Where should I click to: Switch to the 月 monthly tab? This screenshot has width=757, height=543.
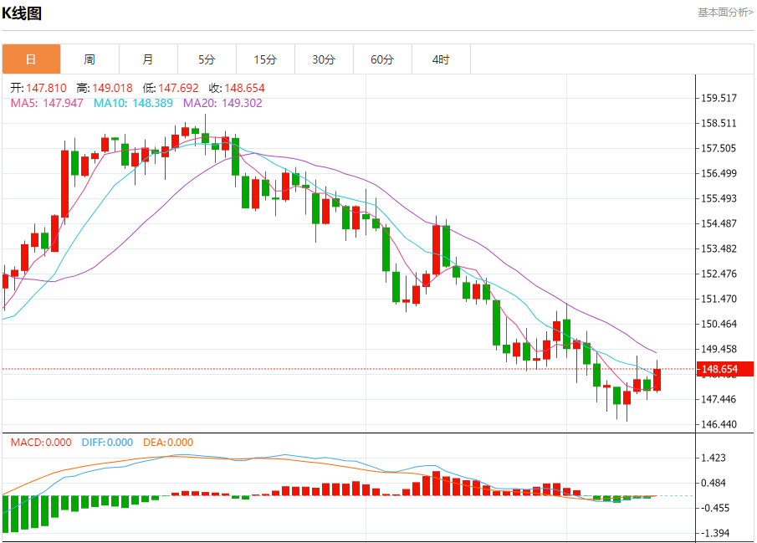tap(148, 59)
